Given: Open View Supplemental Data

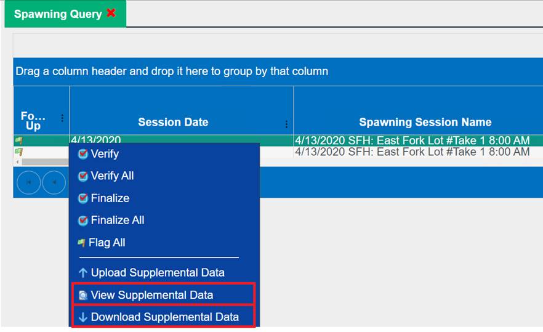Looking at the screenshot, I should [x=151, y=295].
